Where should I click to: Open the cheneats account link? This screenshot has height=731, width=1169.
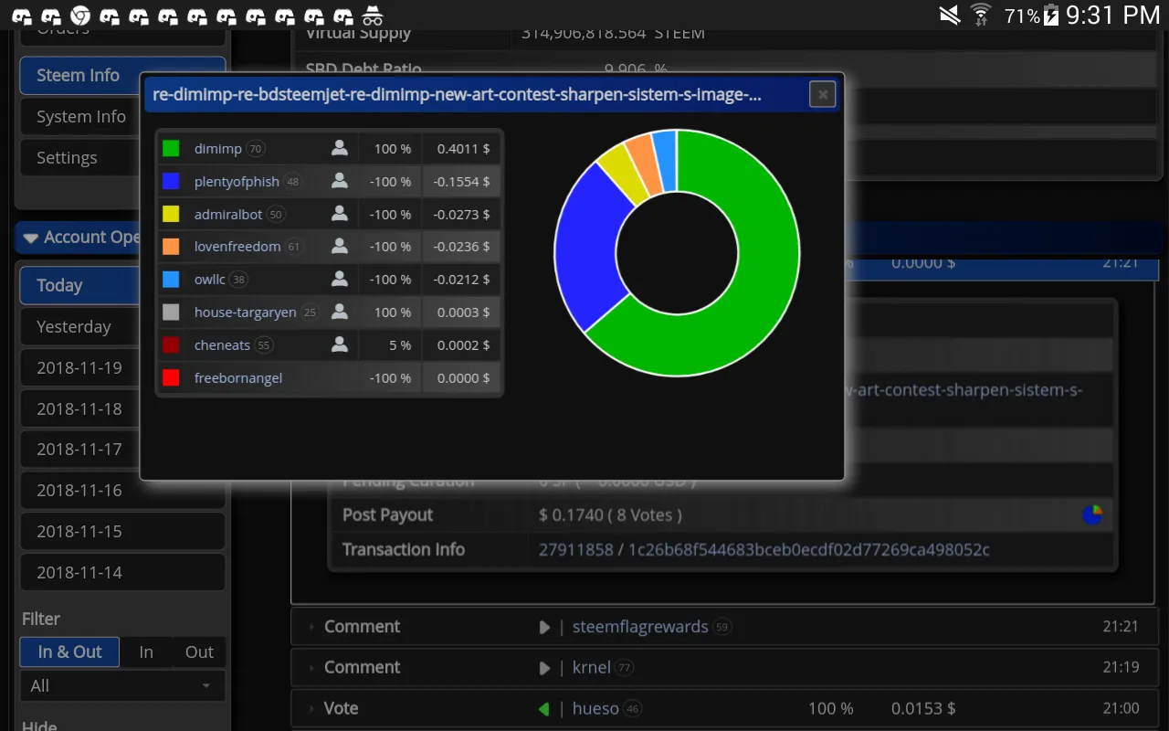pyautogui.click(x=222, y=345)
